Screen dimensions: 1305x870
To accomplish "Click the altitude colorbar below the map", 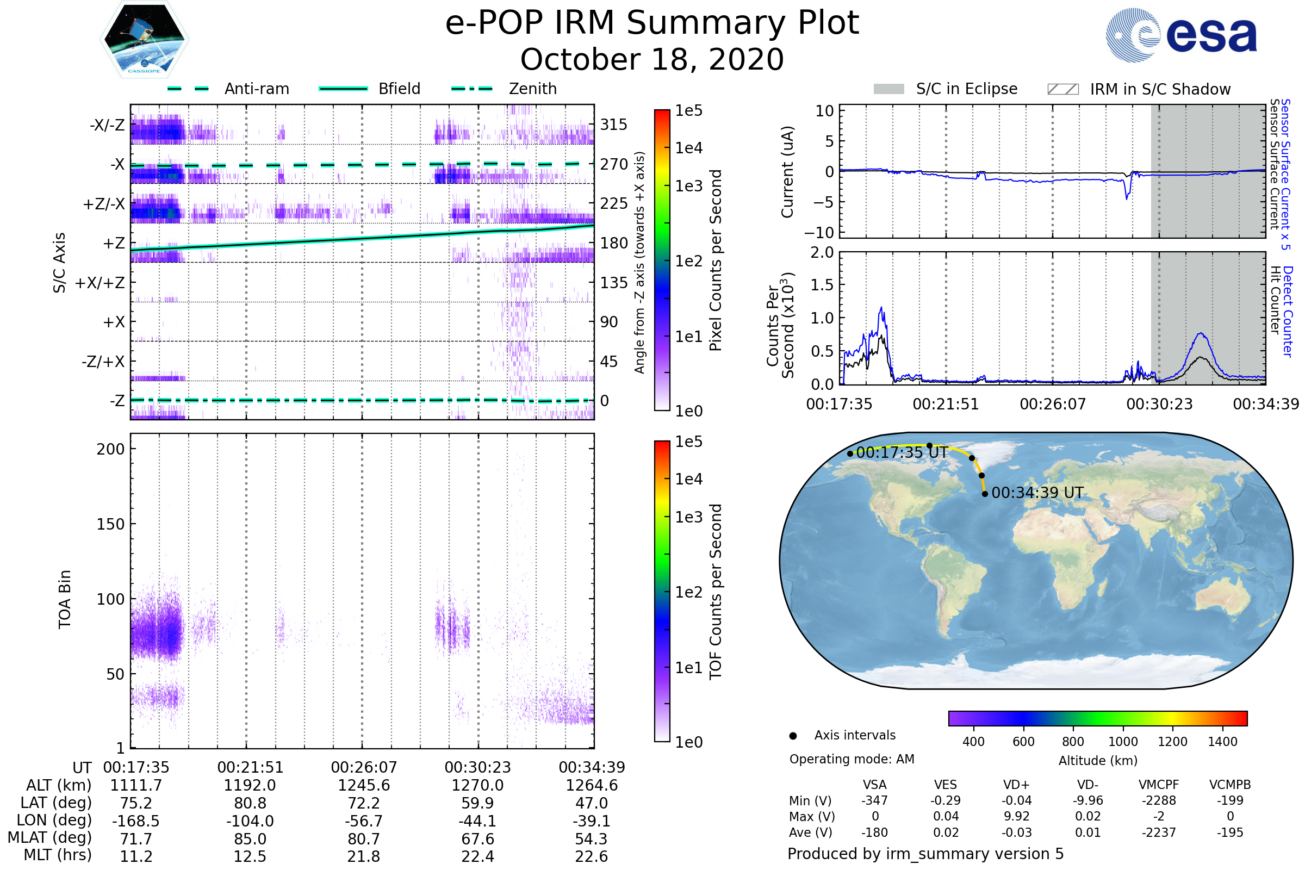I will coord(1097,718).
